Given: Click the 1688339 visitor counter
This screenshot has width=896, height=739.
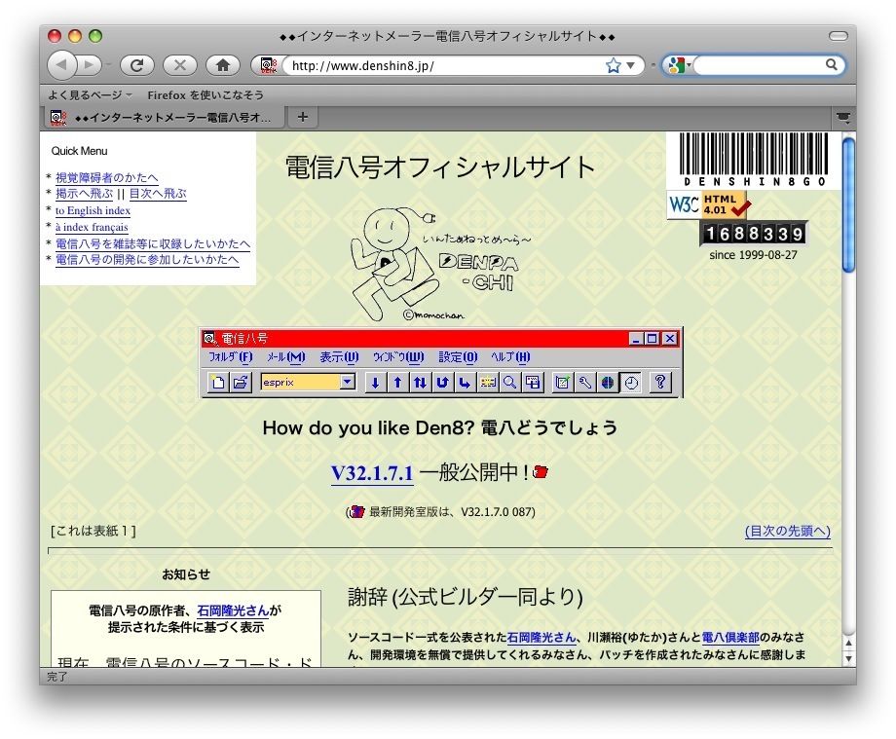Looking at the screenshot, I should tap(753, 234).
